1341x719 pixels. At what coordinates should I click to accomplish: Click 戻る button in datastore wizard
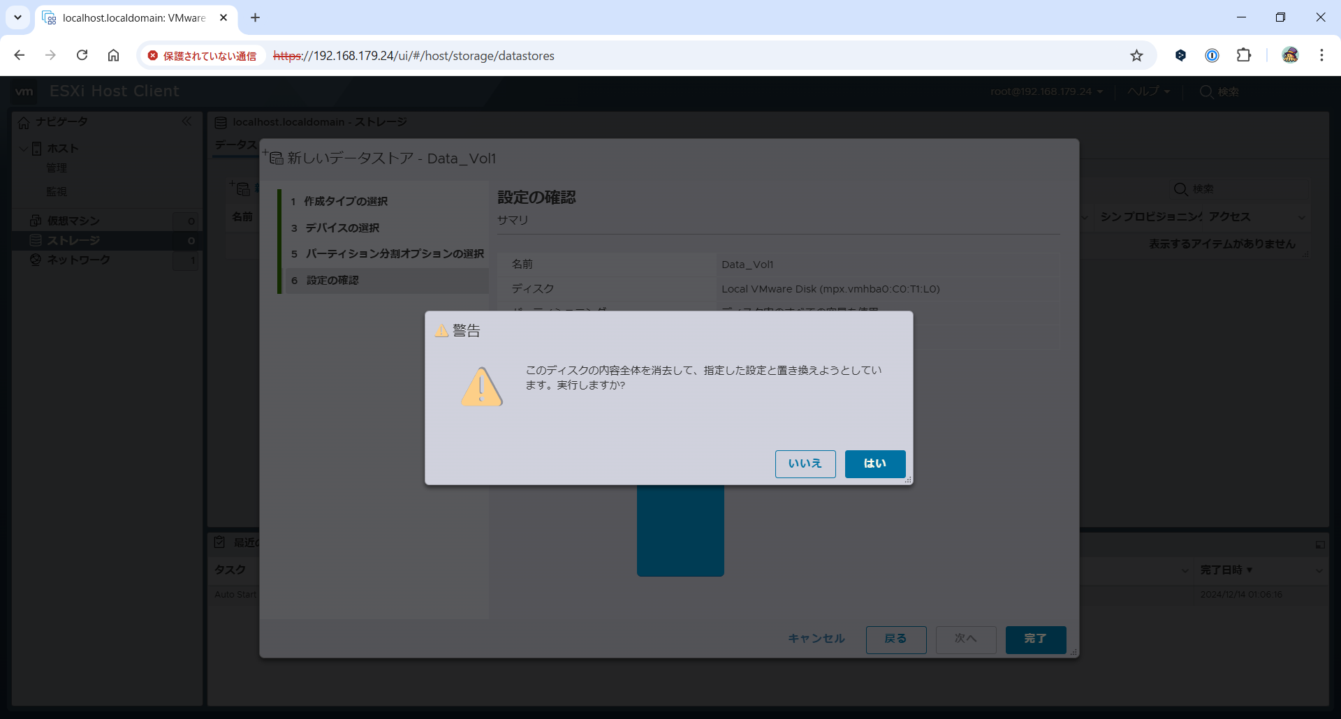896,639
